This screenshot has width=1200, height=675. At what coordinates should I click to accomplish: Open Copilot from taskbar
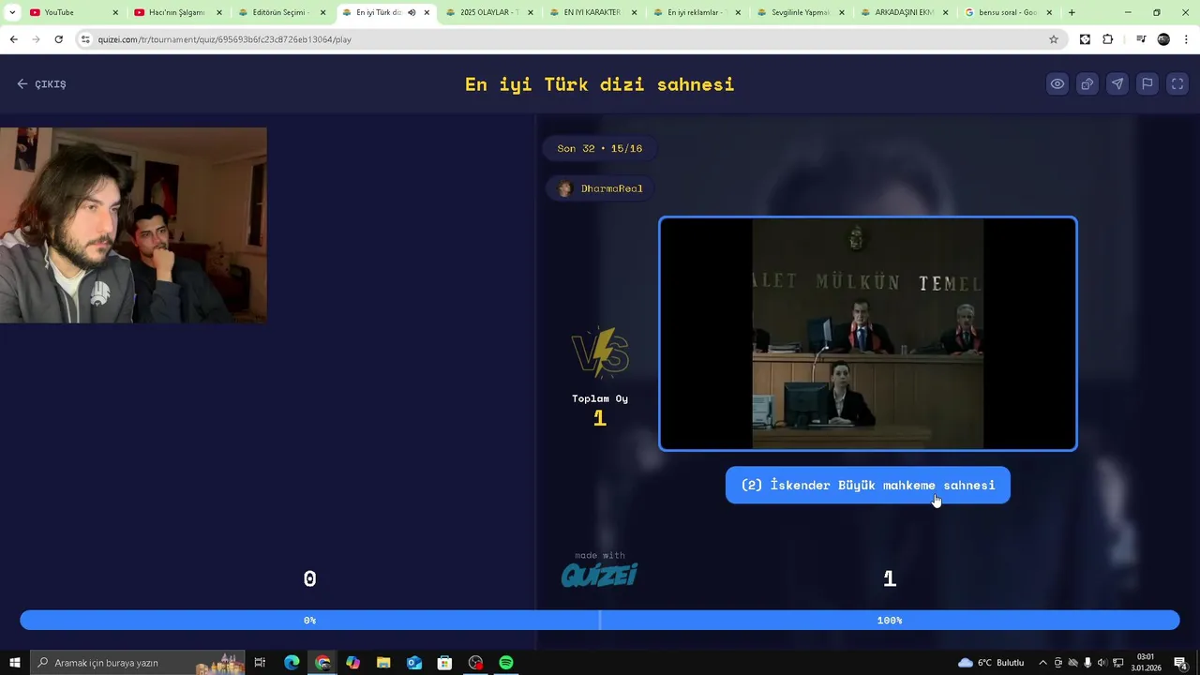pyautogui.click(x=352, y=663)
